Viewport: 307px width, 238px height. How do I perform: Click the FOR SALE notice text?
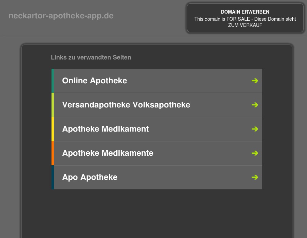click(x=245, y=19)
